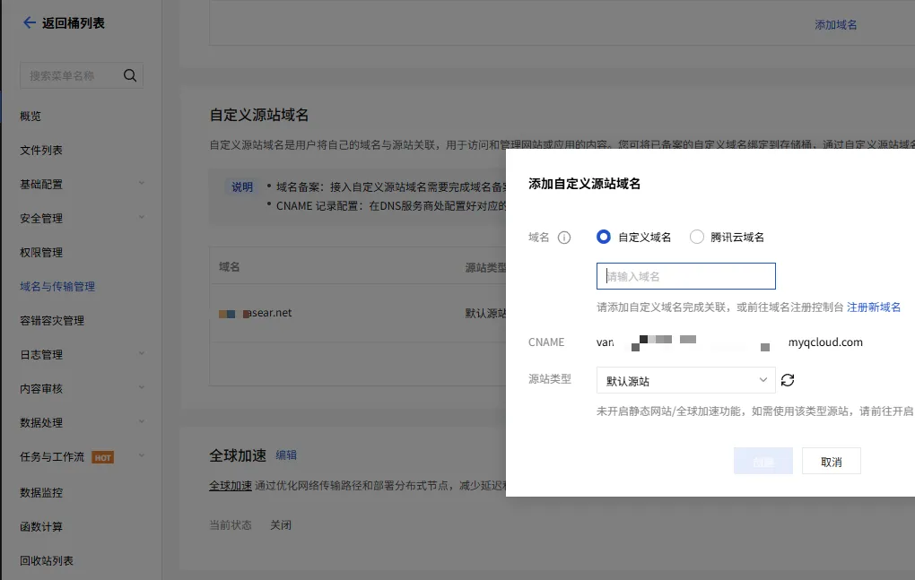
Task: Go to 概览 in the sidebar
Action: click(30, 117)
